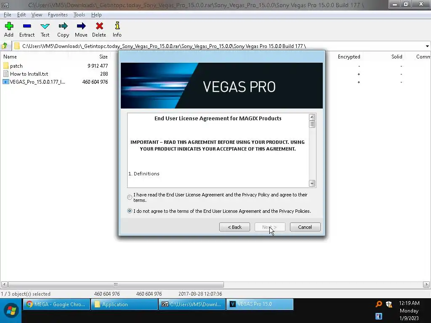This screenshot has height=323, width=431.
Task: Open the View menu
Action: [37, 15]
